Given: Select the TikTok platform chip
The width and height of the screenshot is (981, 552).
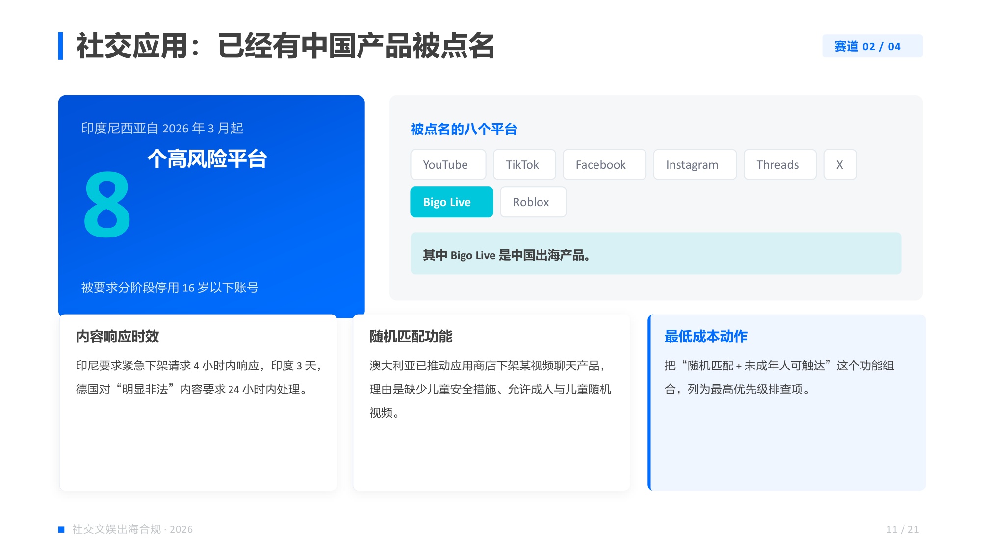Looking at the screenshot, I should pos(524,164).
